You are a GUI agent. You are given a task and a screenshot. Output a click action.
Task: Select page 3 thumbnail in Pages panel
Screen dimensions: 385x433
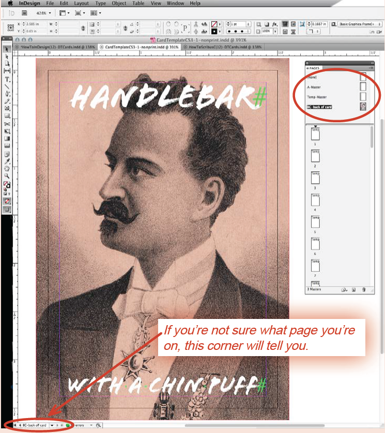(315, 178)
